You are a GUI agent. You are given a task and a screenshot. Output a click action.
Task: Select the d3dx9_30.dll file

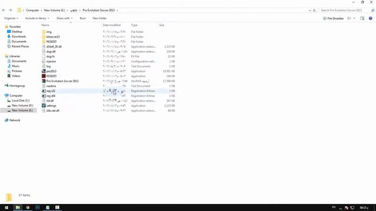(x=52, y=47)
